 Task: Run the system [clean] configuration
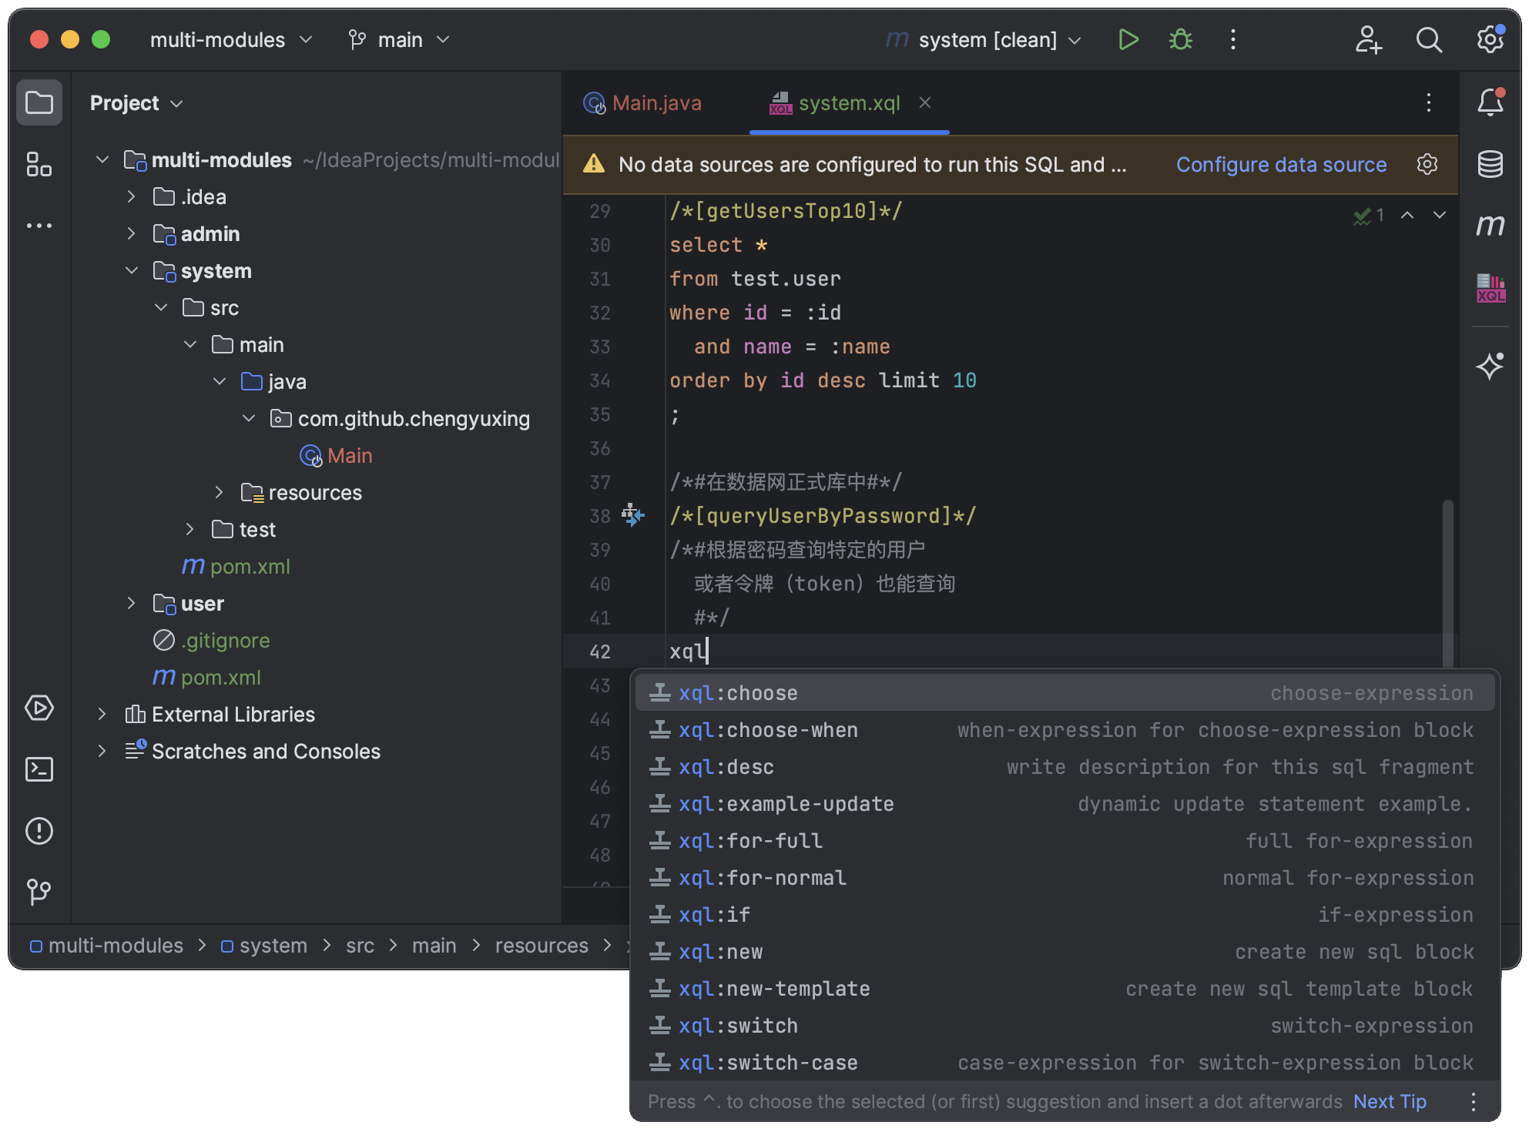pyautogui.click(x=1128, y=39)
